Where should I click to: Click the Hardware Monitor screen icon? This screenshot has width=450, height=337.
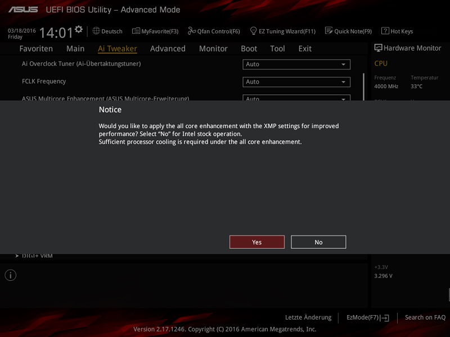378,48
